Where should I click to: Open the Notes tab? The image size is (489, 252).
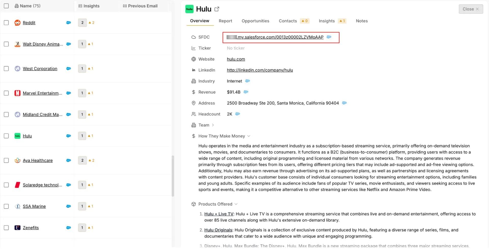pyautogui.click(x=361, y=21)
